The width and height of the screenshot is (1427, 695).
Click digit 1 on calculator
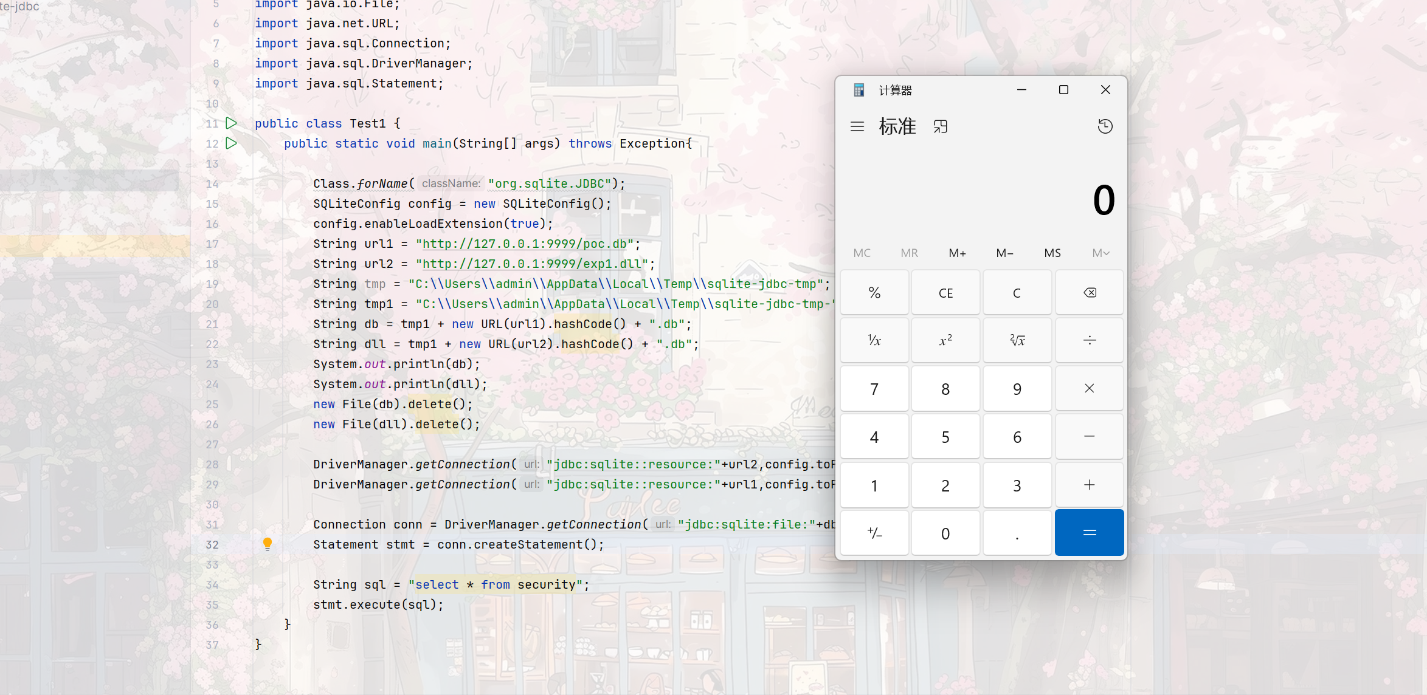874,485
